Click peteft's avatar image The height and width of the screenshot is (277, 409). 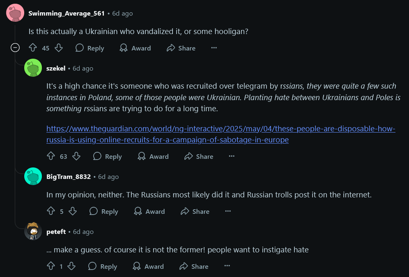(33, 231)
